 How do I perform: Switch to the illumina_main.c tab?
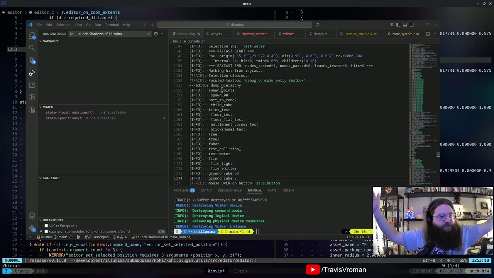360,34
